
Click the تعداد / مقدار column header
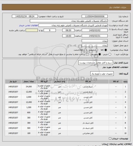click(x=29, y=81)
